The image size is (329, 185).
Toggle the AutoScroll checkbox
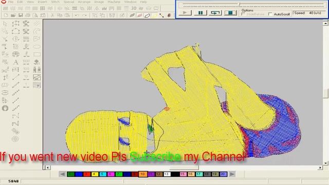(x=270, y=14)
